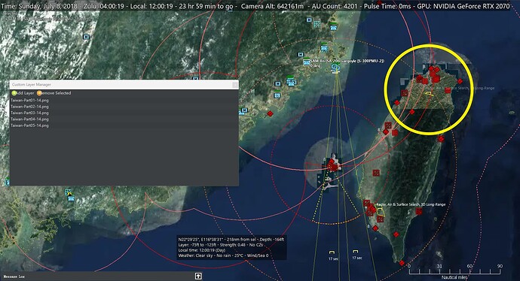Click the Message Log label

point(14,276)
